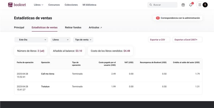Image resolution: width=214 pixels, height=108 pixels.
Task: Expand the Tipo de venta dropdown
Action: tap(83, 40)
